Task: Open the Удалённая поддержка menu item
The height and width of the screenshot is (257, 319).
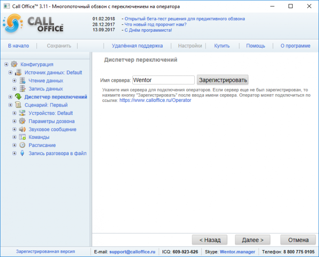Action: [x=137, y=46]
